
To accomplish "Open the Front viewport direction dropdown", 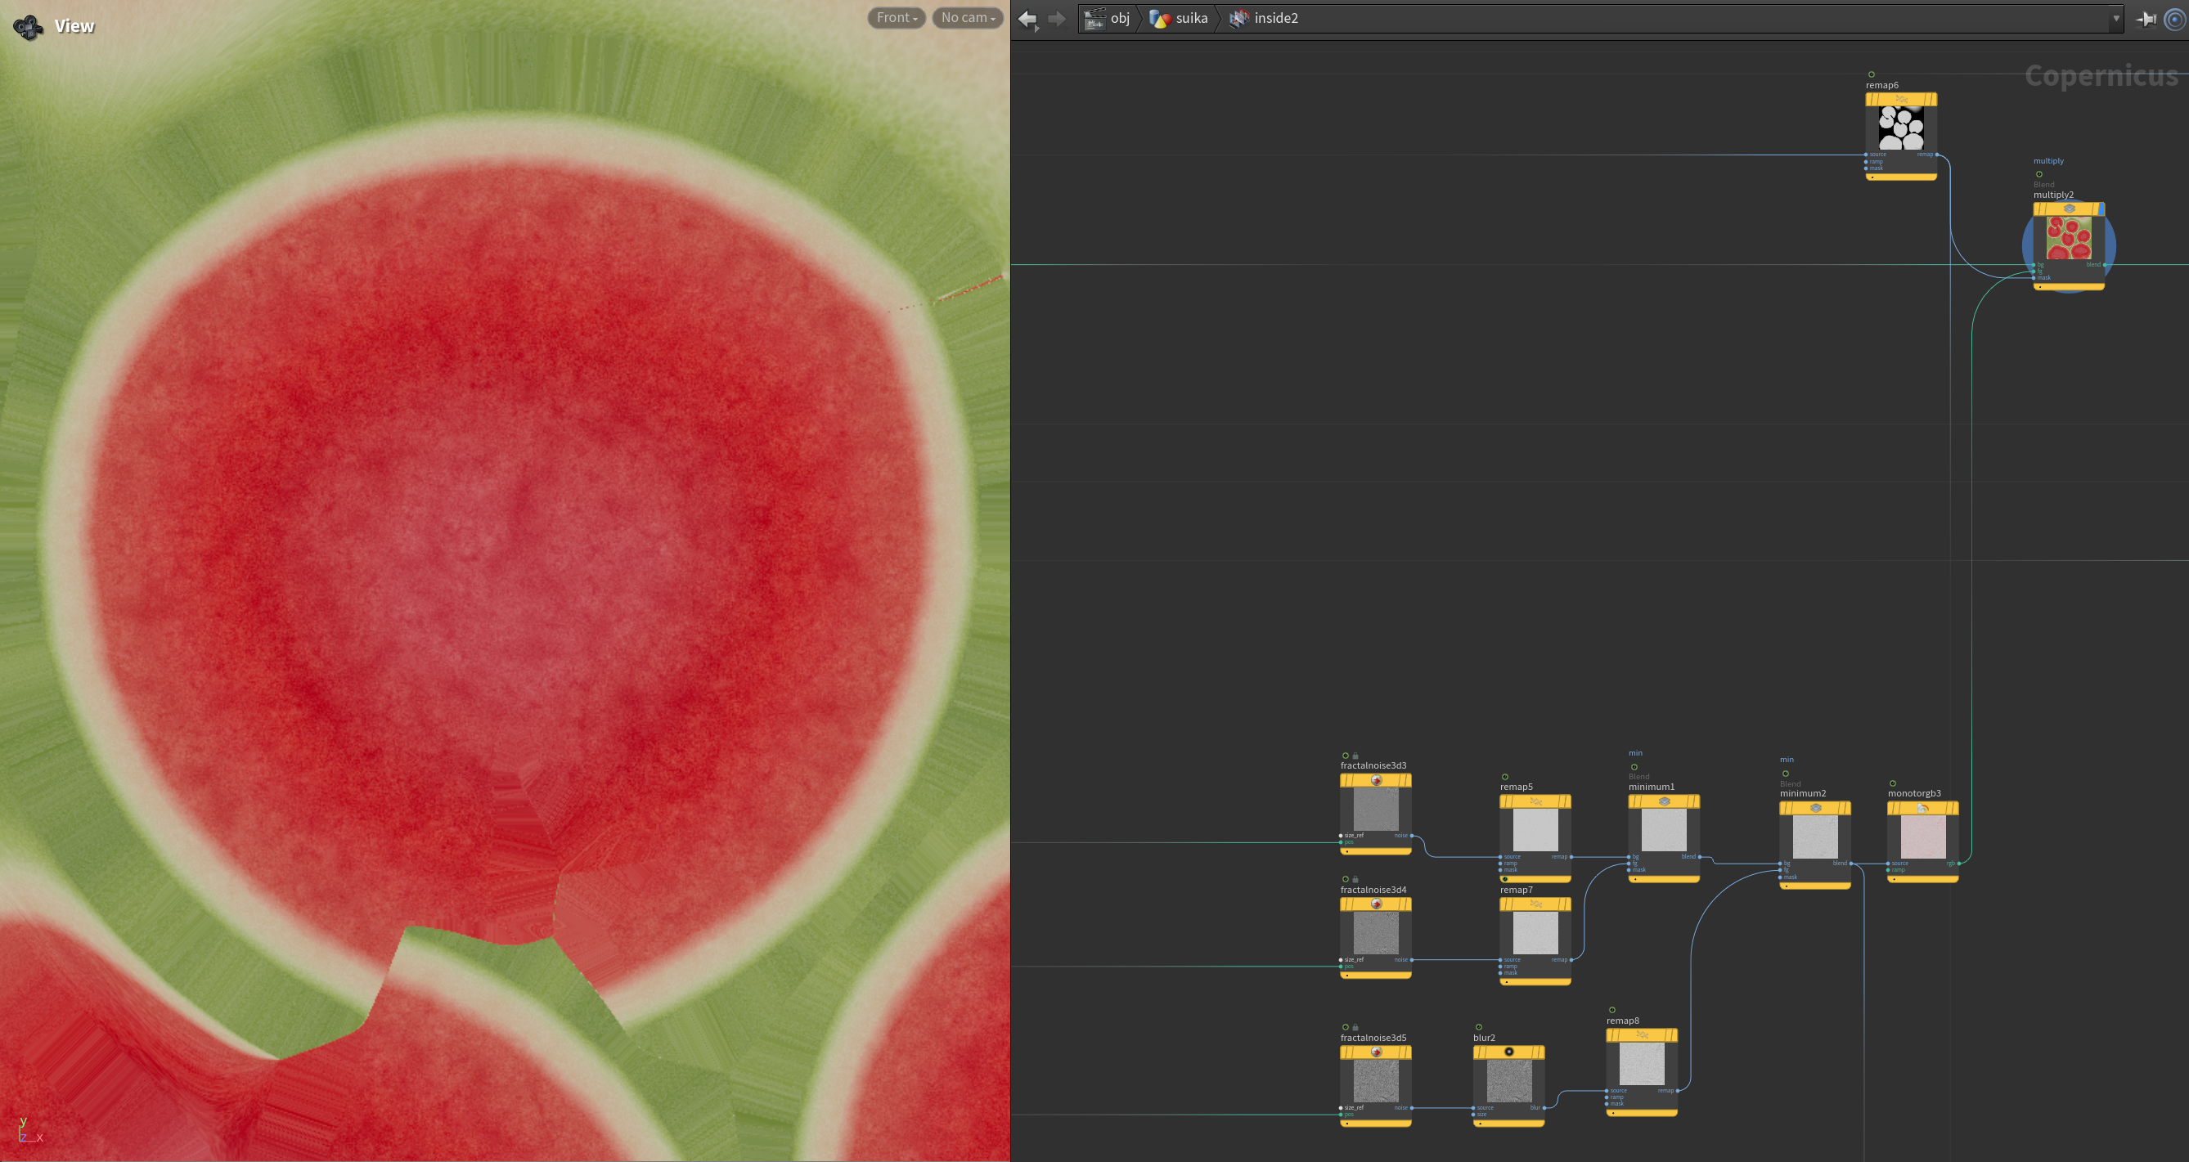I will 896,18.
